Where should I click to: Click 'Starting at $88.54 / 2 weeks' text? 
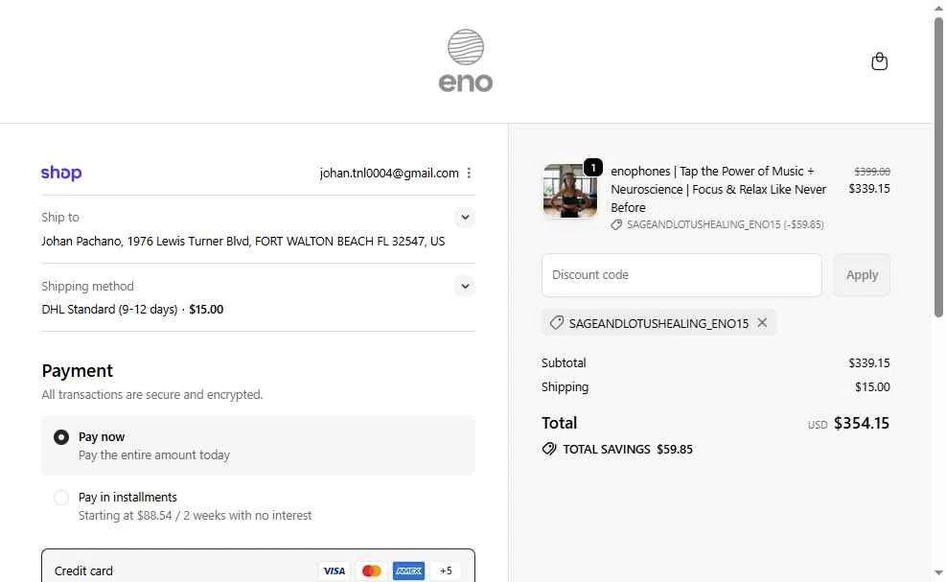click(x=195, y=516)
